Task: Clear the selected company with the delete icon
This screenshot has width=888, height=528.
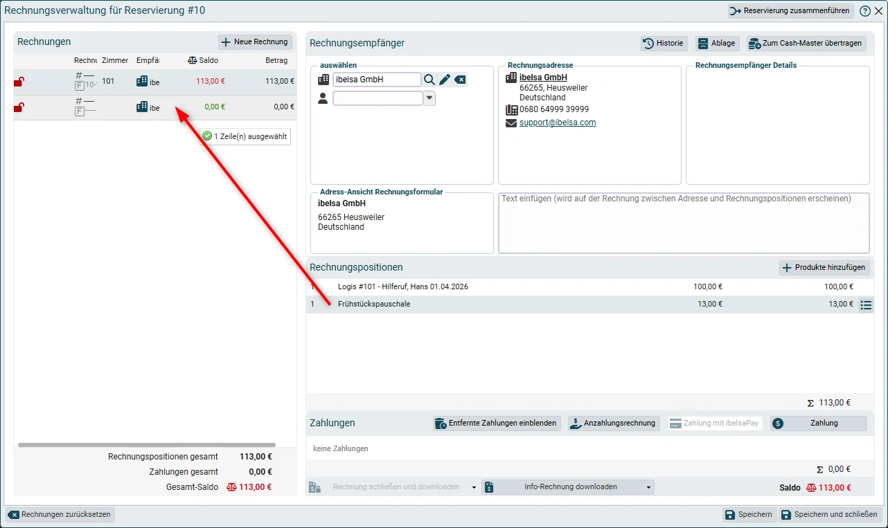Action: (x=460, y=80)
